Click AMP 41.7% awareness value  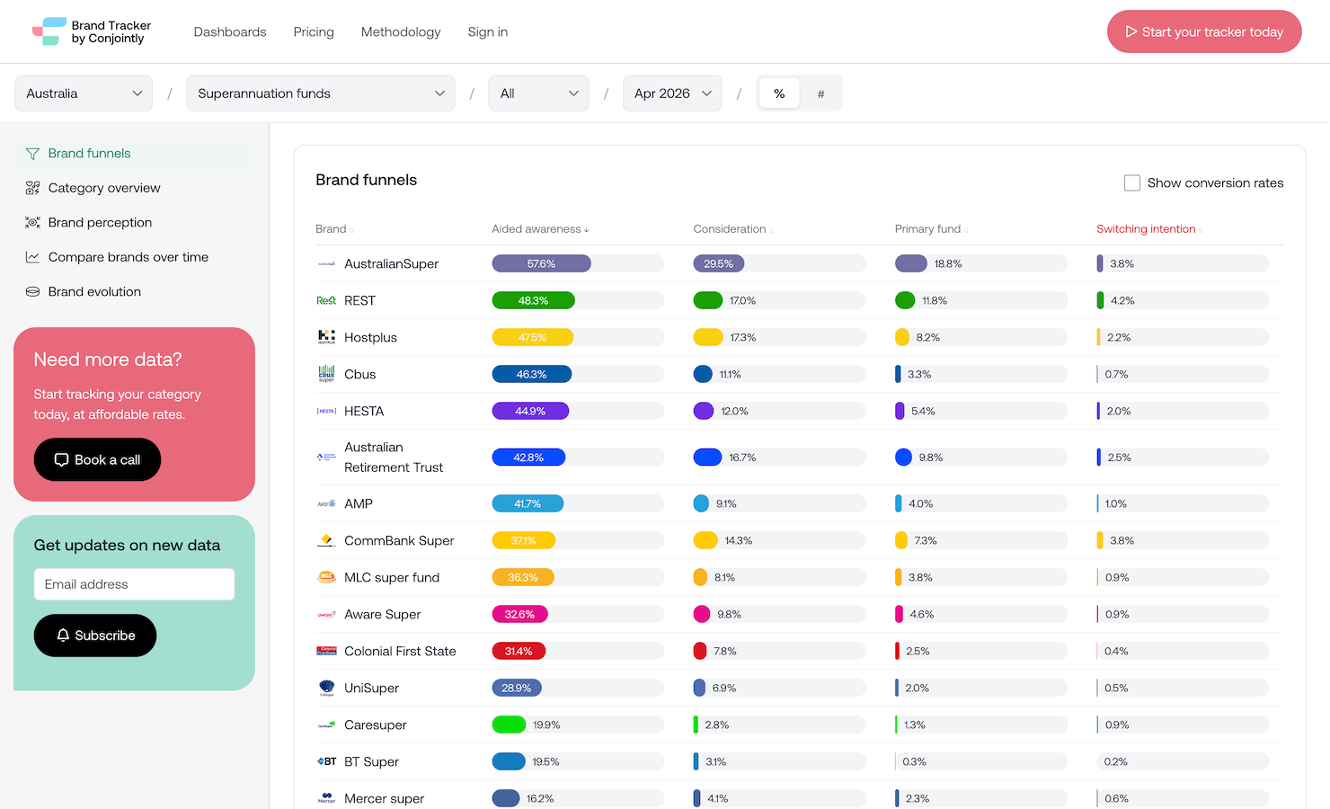point(528,503)
